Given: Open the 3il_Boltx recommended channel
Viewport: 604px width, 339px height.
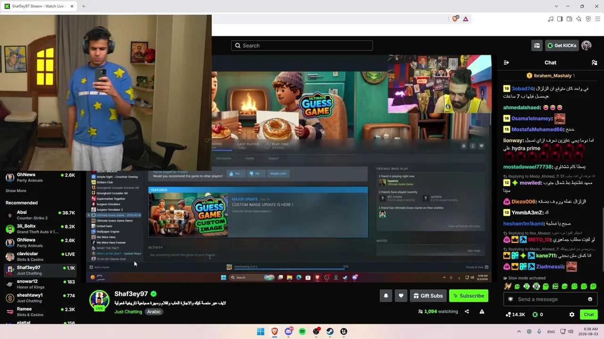Looking at the screenshot, I should (x=40, y=229).
